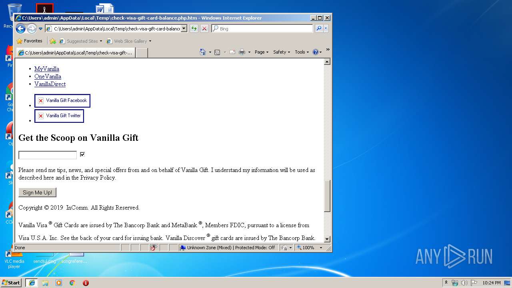512x288 pixels.
Task: Open the VanillaDirect link
Action: tap(50, 84)
